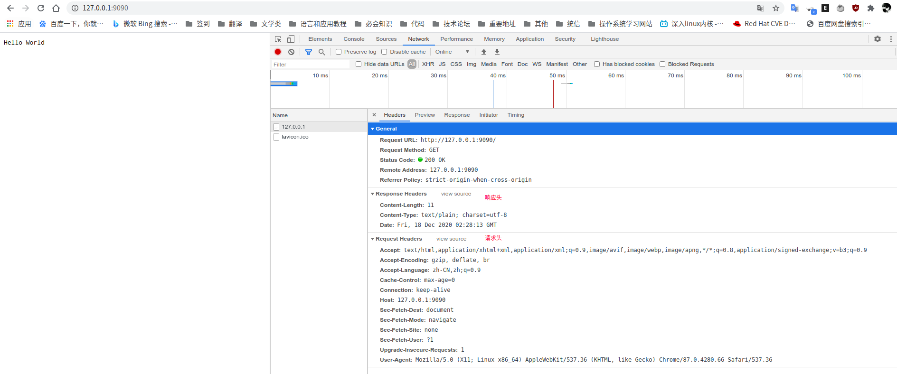Open DevTools settings gear
This screenshot has height=374, width=897.
click(878, 39)
